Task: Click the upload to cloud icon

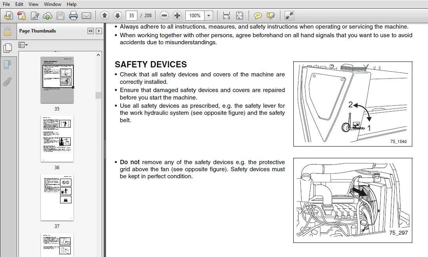Action: [x=48, y=16]
